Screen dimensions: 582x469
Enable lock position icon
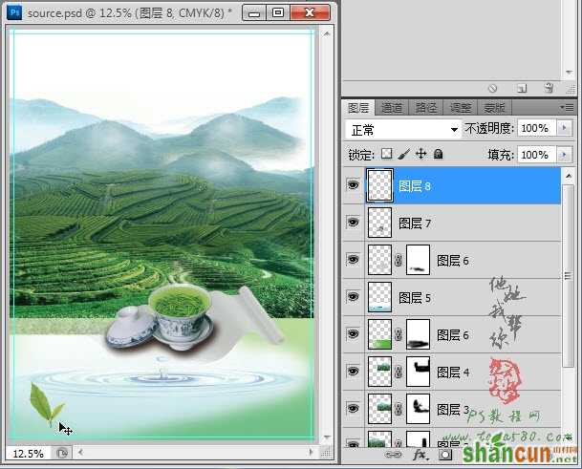pyautogui.click(x=420, y=153)
